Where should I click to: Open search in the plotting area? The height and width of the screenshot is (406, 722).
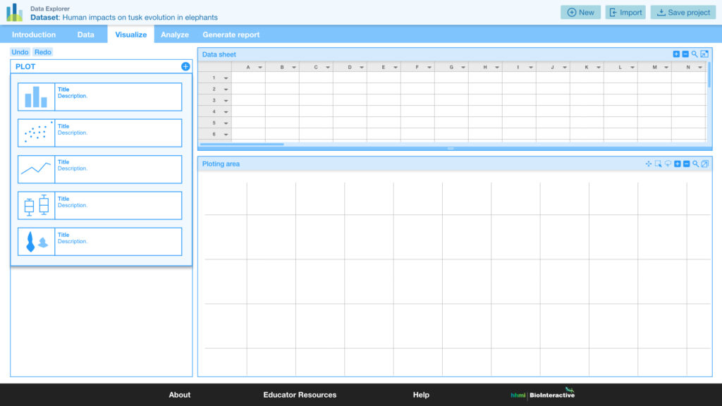point(697,164)
